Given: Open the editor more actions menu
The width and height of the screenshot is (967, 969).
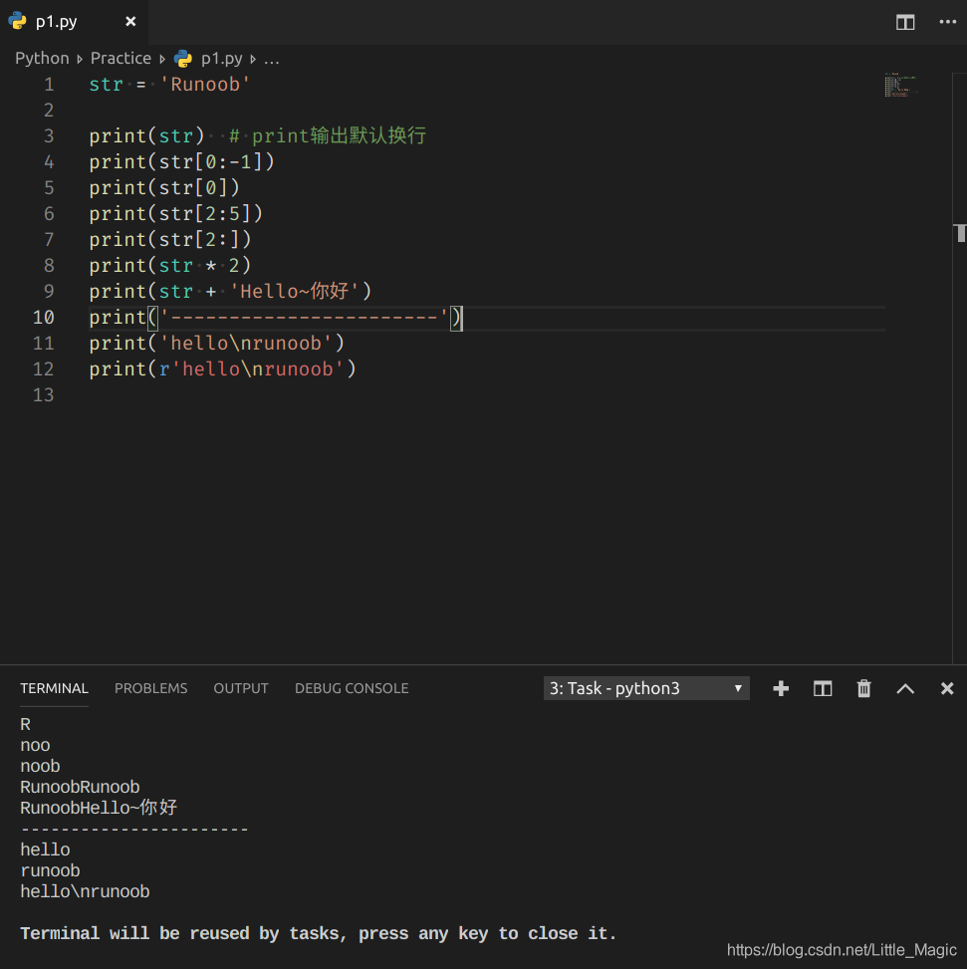Looking at the screenshot, I should point(946,22).
